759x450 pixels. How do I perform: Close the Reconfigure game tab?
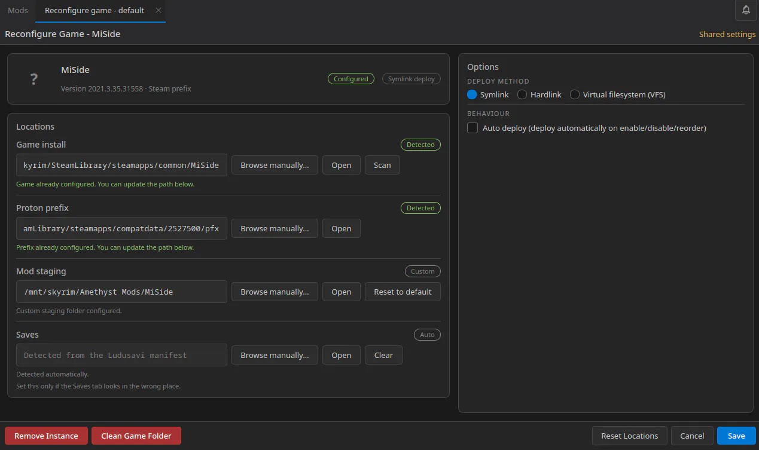pyautogui.click(x=158, y=10)
